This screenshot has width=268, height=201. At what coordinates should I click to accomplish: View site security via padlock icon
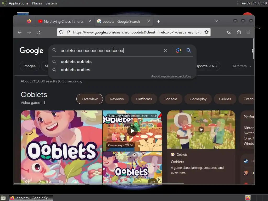click(x=69, y=32)
